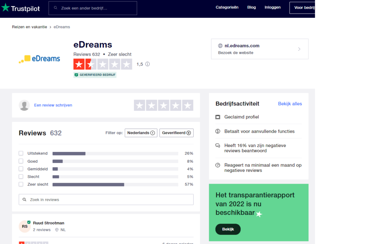366x244 pixels.
Task: Click 'Heeft 16% van zijn negatieve reviews beantwoord'
Action: pyautogui.click(x=255, y=148)
